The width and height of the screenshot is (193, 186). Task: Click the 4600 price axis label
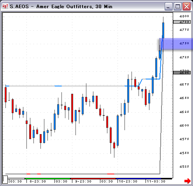click(184, 126)
